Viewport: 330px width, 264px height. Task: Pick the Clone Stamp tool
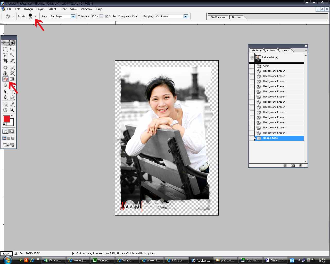pos(5,73)
